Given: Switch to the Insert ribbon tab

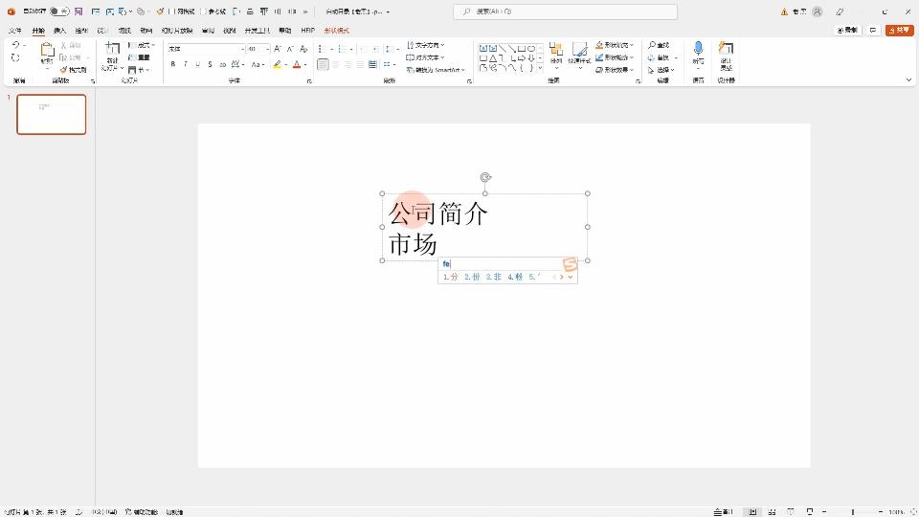Looking at the screenshot, I should click(59, 31).
